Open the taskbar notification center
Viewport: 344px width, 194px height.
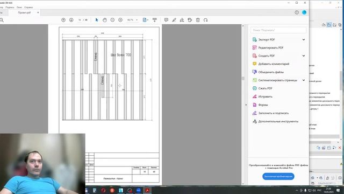click(x=338, y=190)
